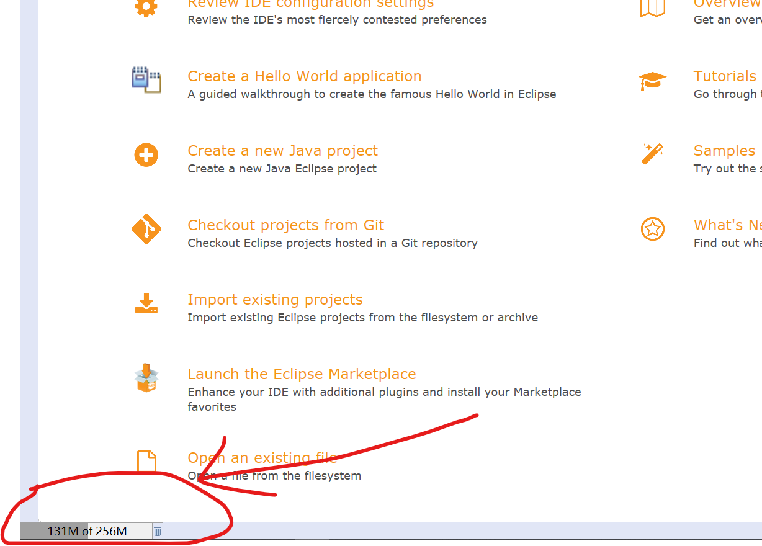Open Launch the Eclipse Marketplace link
Image resolution: width=762 pixels, height=546 pixels.
[x=302, y=374]
